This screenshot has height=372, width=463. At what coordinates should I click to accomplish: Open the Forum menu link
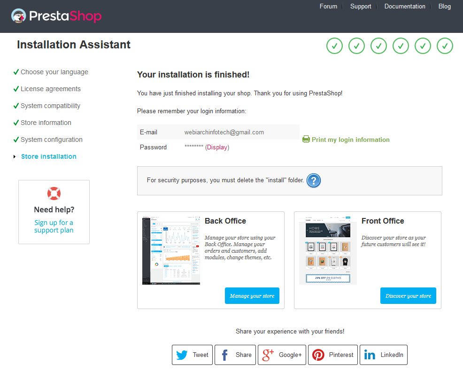coord(328,7)
